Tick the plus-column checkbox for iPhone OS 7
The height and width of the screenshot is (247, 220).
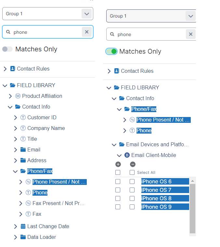118,190
